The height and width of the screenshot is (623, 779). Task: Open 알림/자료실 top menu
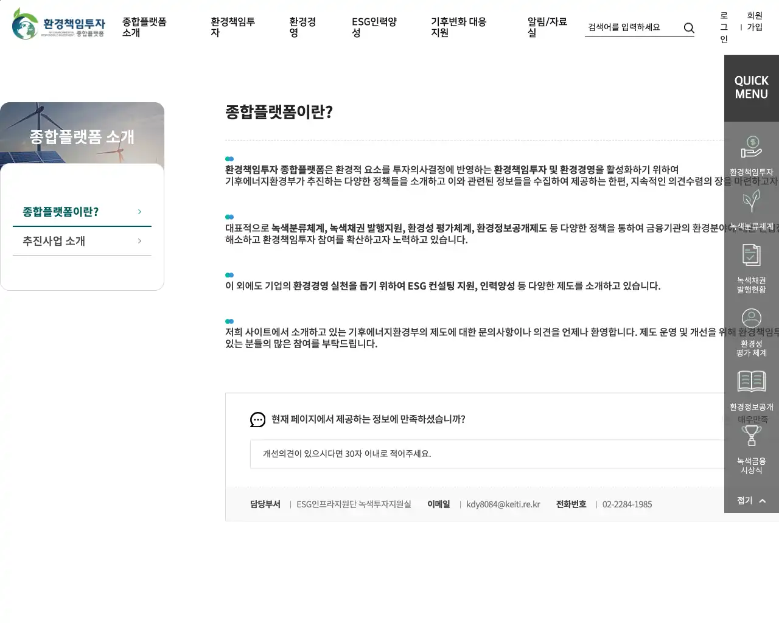(x=547, y=27)
